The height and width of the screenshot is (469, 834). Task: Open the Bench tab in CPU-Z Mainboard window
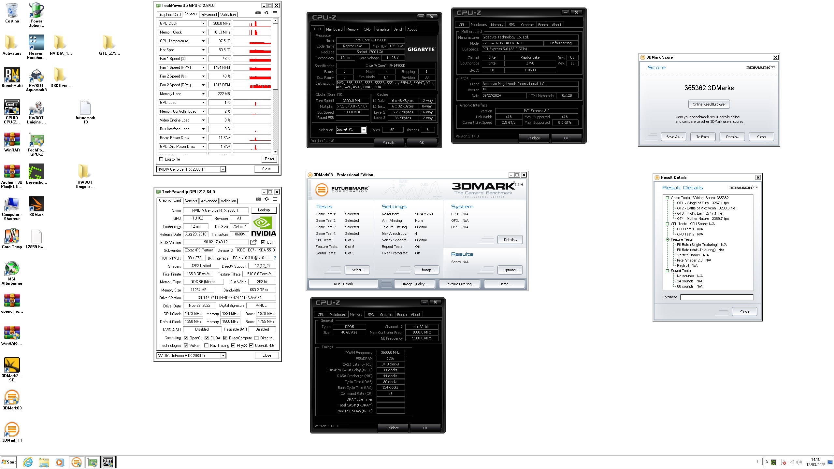pos(543,25)
